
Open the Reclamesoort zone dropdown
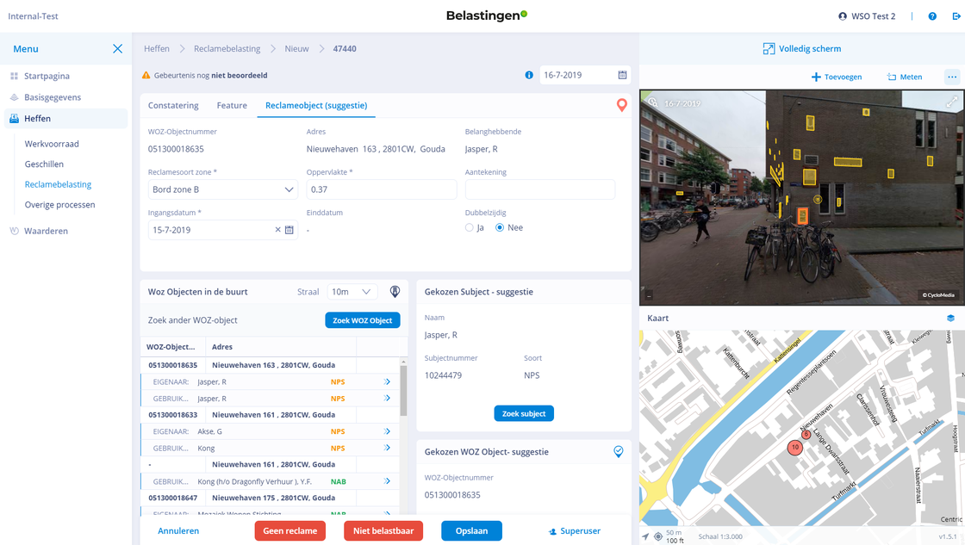coord(223,189)
